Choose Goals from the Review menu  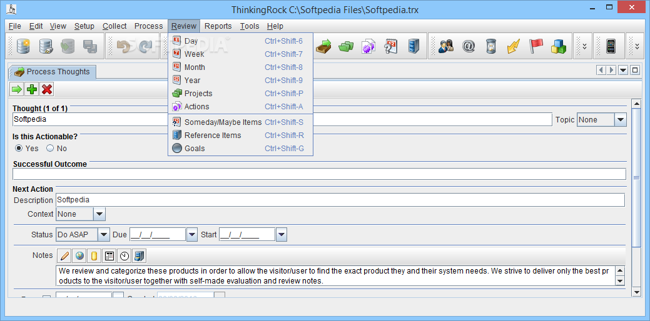coord(240,149)
